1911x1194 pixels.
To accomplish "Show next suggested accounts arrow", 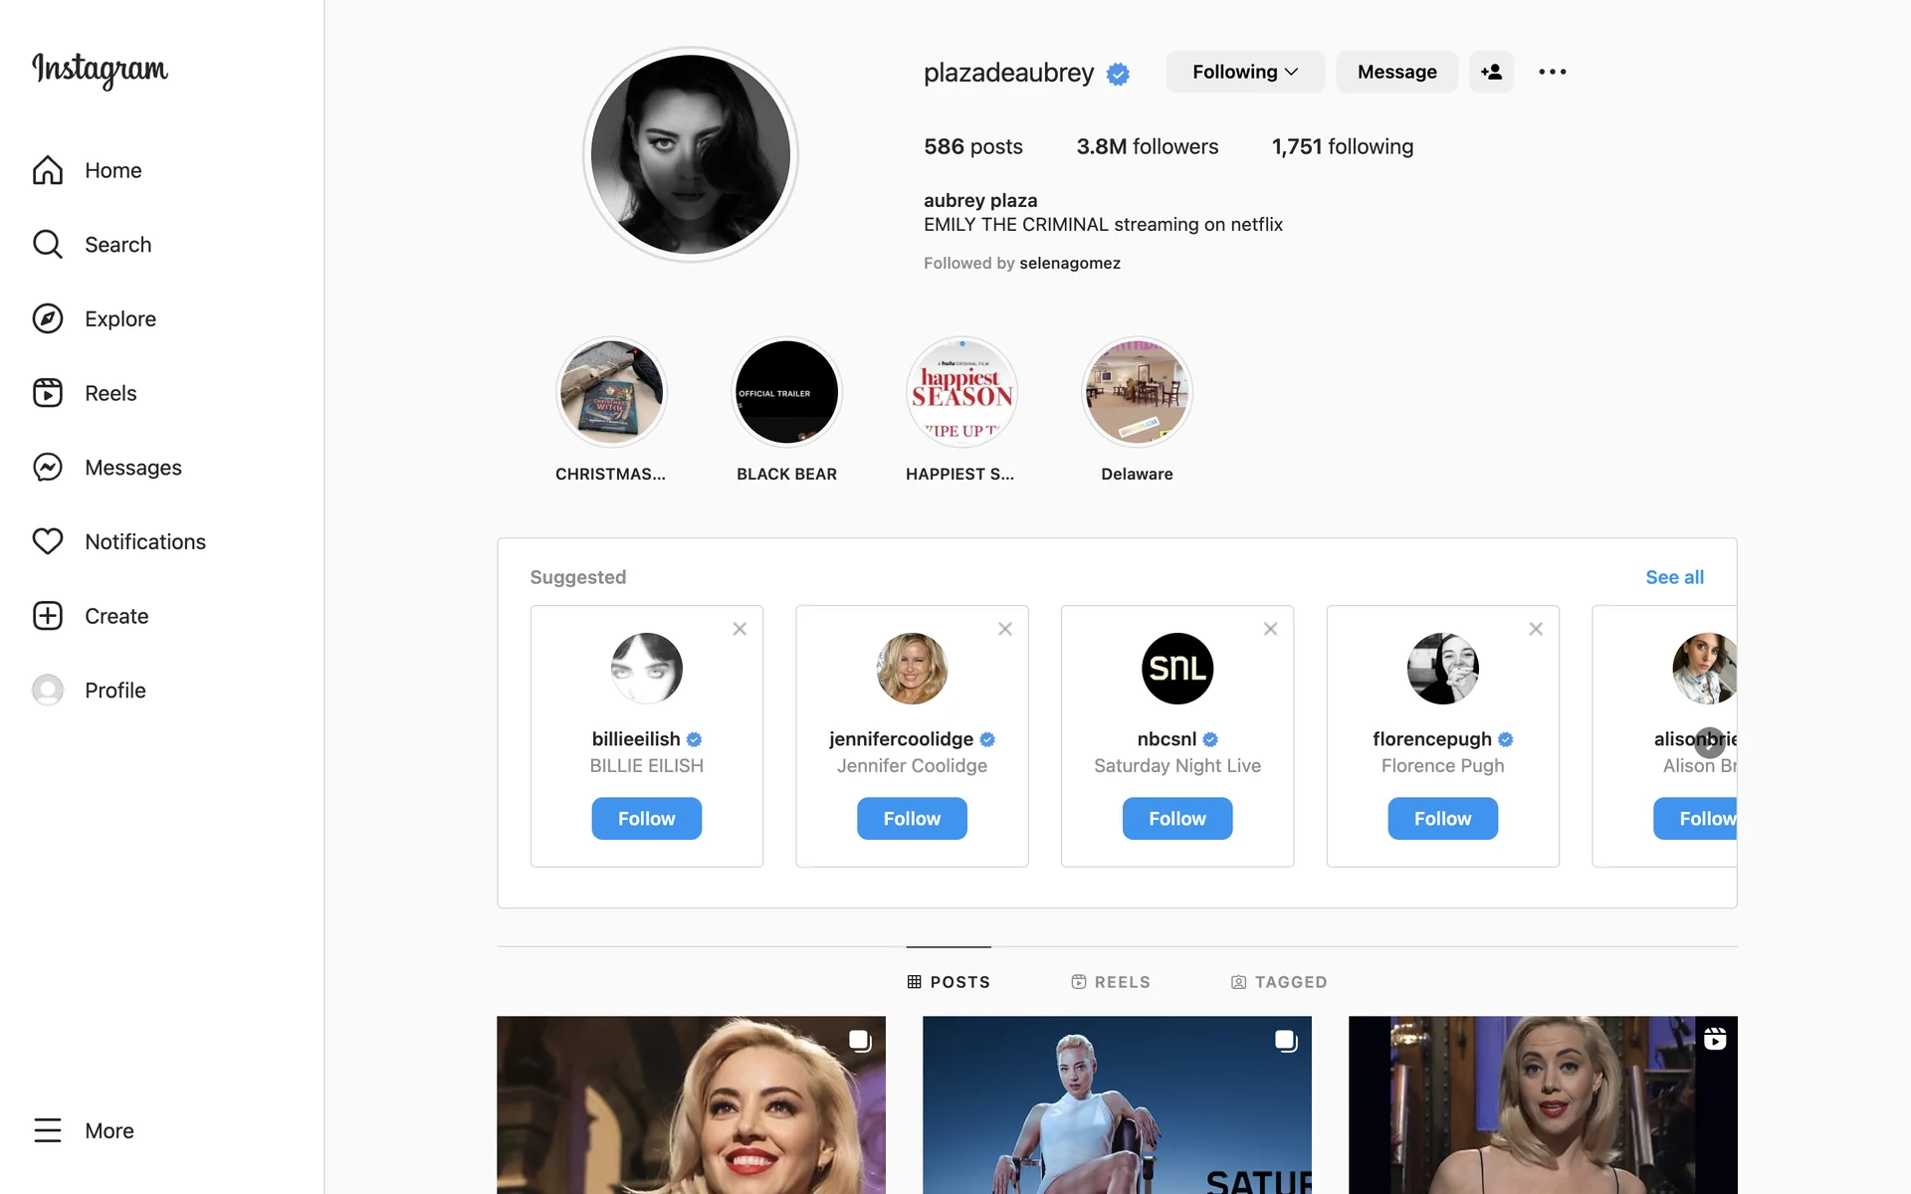I will pos(1710,742).
